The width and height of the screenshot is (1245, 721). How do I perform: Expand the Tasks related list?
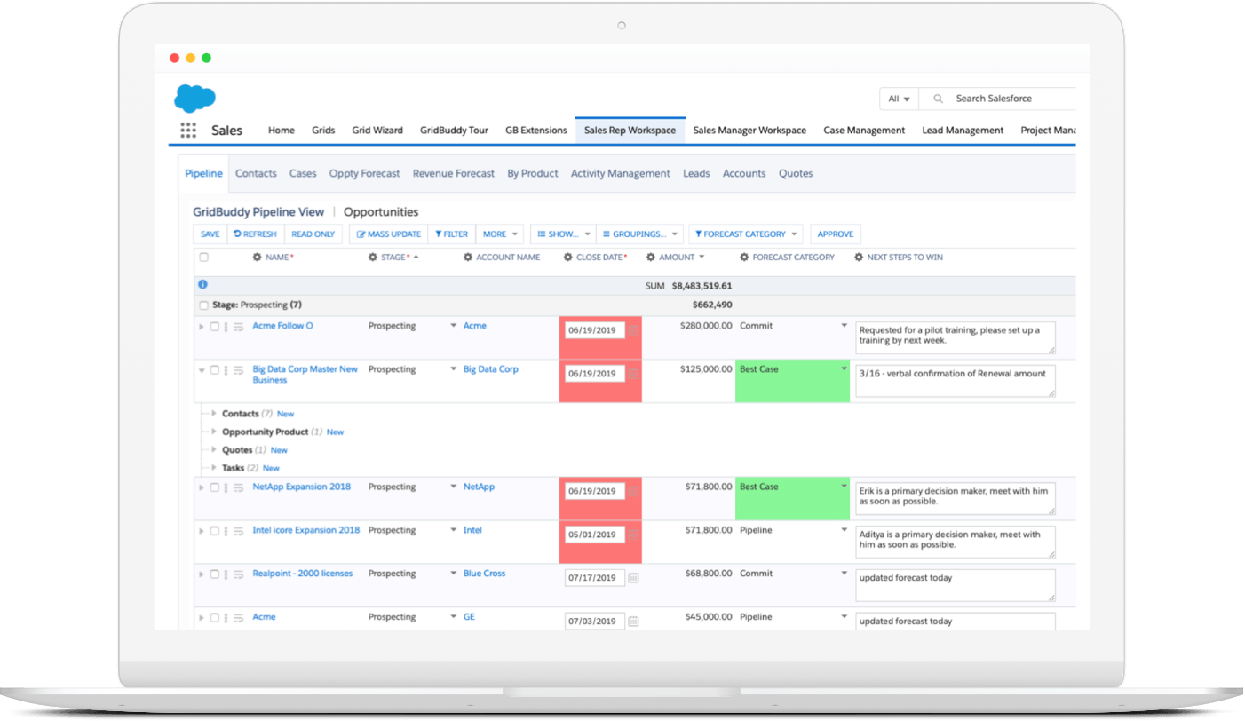click(x=214, y=468)
